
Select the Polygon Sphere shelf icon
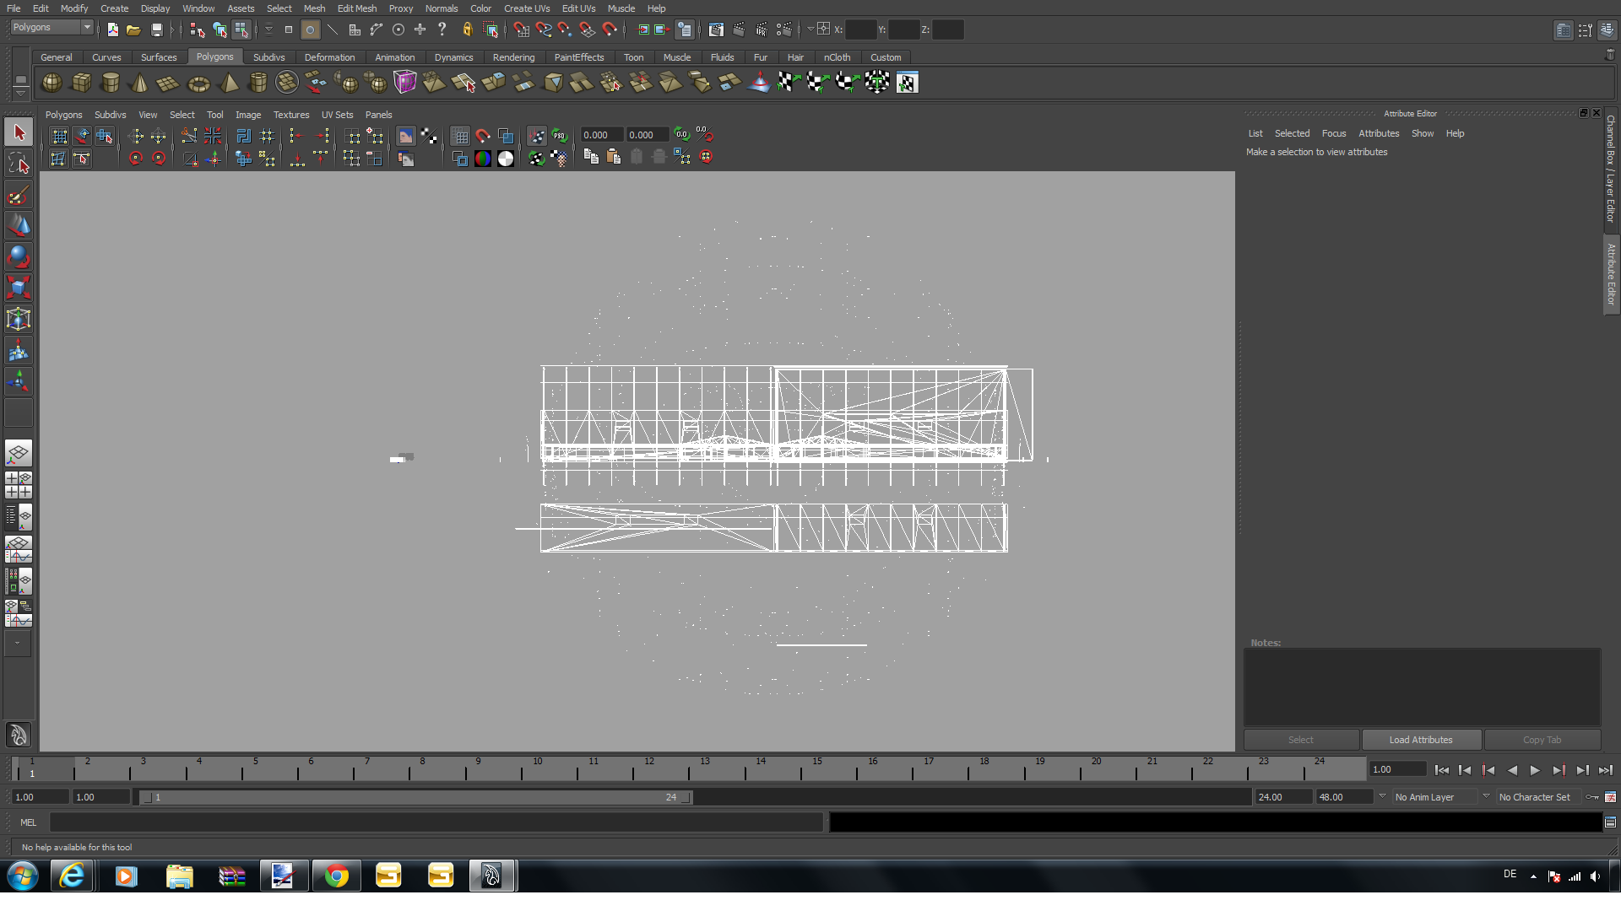coord(52,83)
